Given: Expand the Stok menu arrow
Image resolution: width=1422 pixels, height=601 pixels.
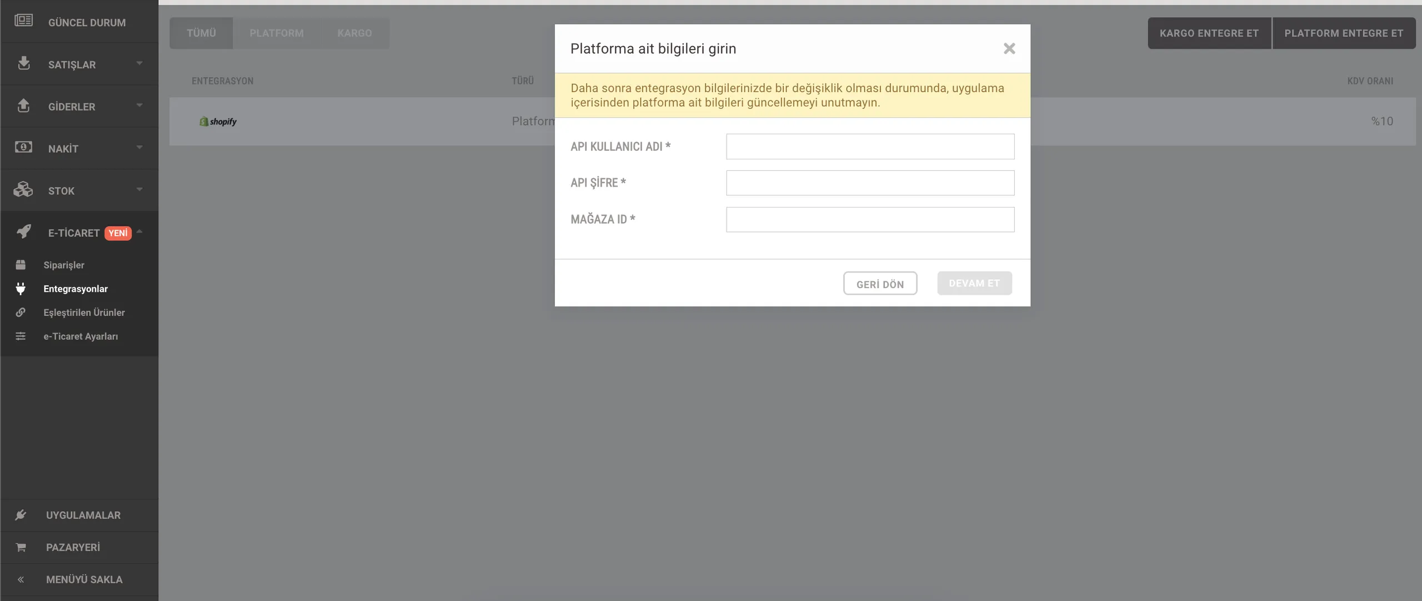Looking at the screenshot, I should (x=139, y=190).
